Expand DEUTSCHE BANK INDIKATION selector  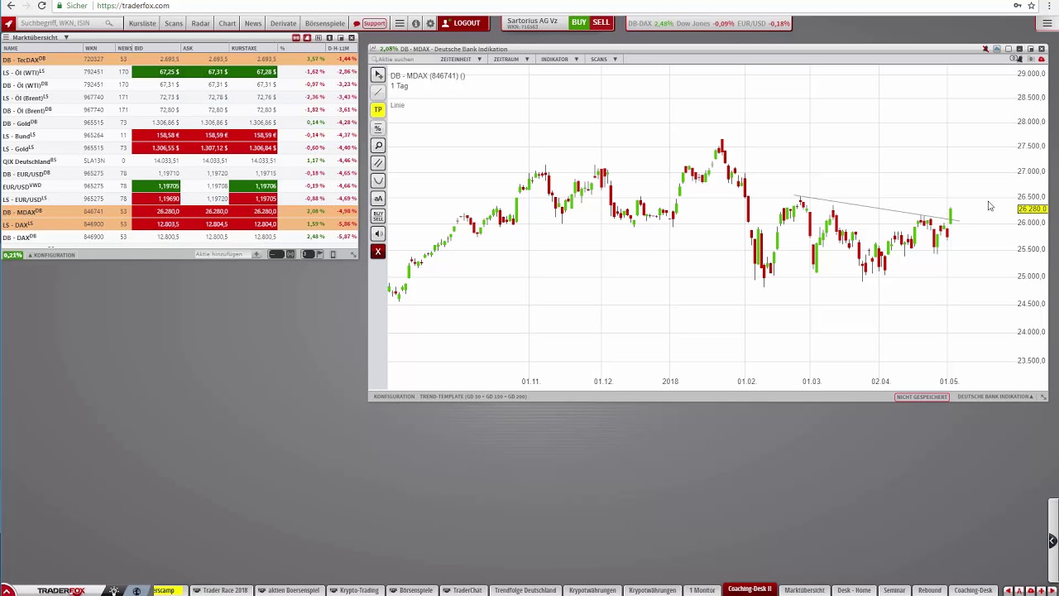pos(994,397)
